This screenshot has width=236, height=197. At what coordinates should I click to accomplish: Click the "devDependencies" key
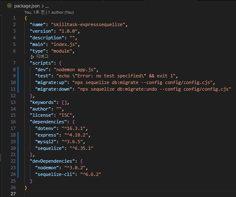tap(52, 161)
